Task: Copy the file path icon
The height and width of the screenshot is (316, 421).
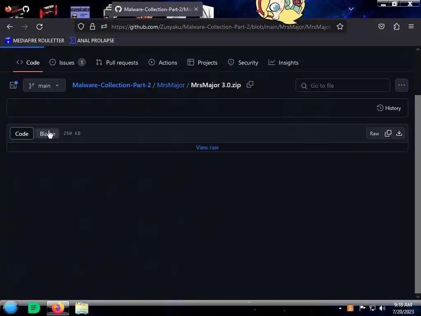Action: 250,85
